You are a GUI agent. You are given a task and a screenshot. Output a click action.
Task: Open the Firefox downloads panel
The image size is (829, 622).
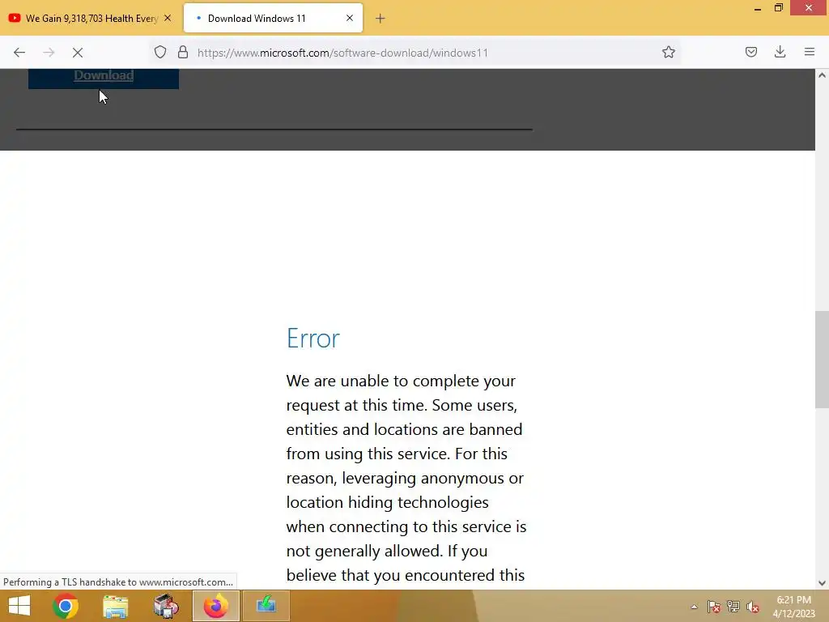(x=780, y=52)
